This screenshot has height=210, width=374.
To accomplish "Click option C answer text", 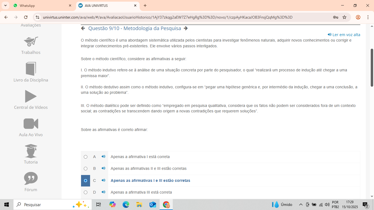I will [150, 180].
